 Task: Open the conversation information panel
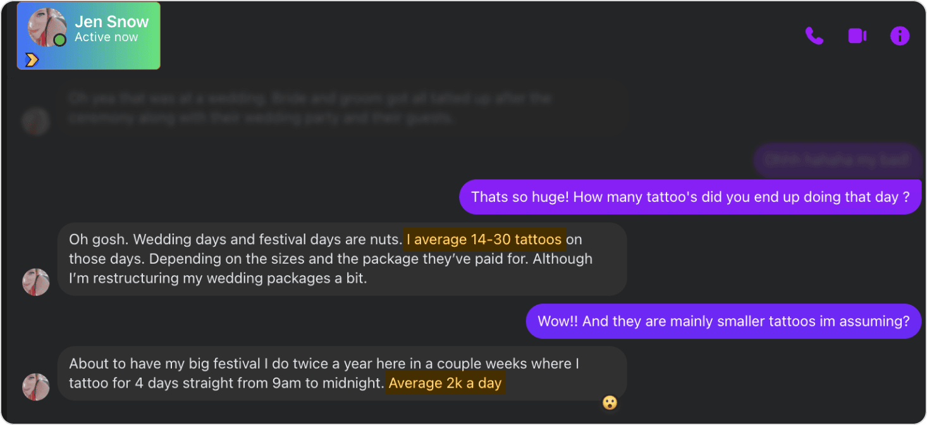tap(899, 36)
